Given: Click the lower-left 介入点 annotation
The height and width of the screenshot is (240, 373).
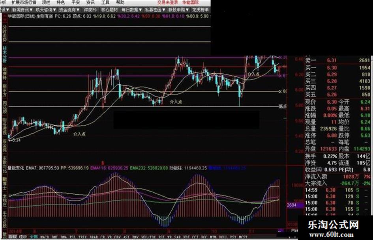Looking at the screenshot, I should (x=79, y=134).
